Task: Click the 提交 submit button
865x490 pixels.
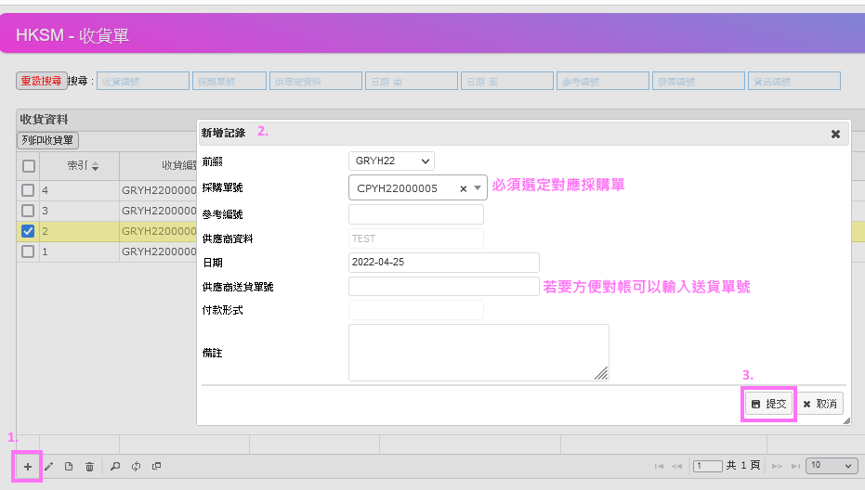Action: click(x=768, y=405)
